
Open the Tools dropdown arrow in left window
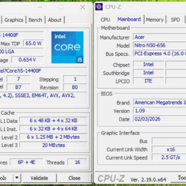[x=17, y=178]
